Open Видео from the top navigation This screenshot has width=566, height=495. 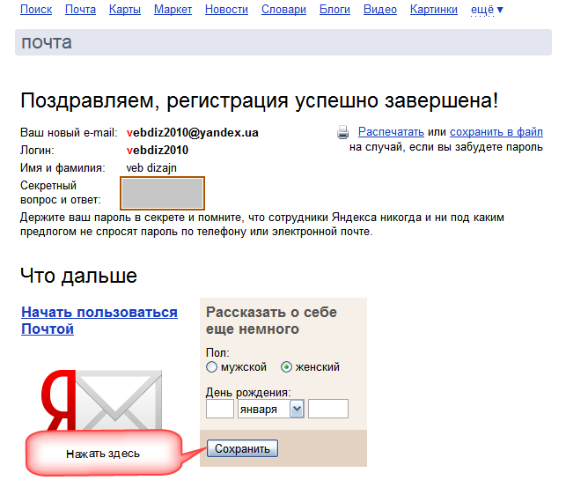(x=380, y=10)
